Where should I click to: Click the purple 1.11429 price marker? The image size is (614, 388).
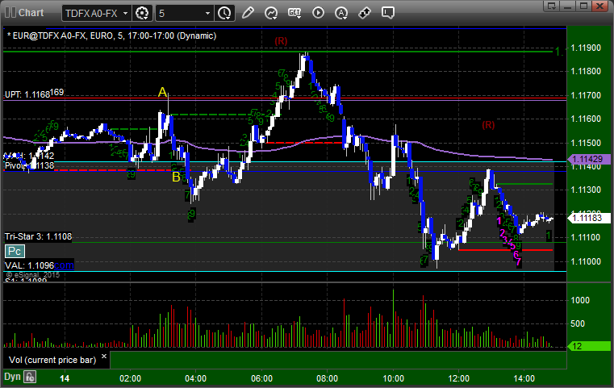coord(588,159)
